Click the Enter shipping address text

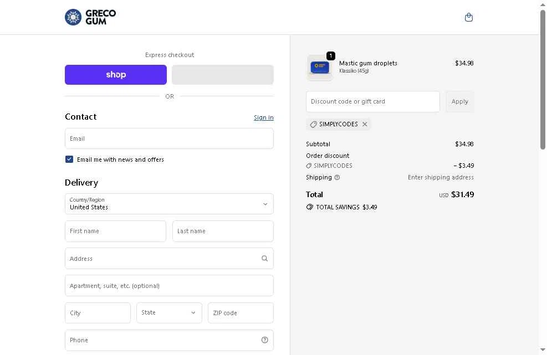point(441,177)
